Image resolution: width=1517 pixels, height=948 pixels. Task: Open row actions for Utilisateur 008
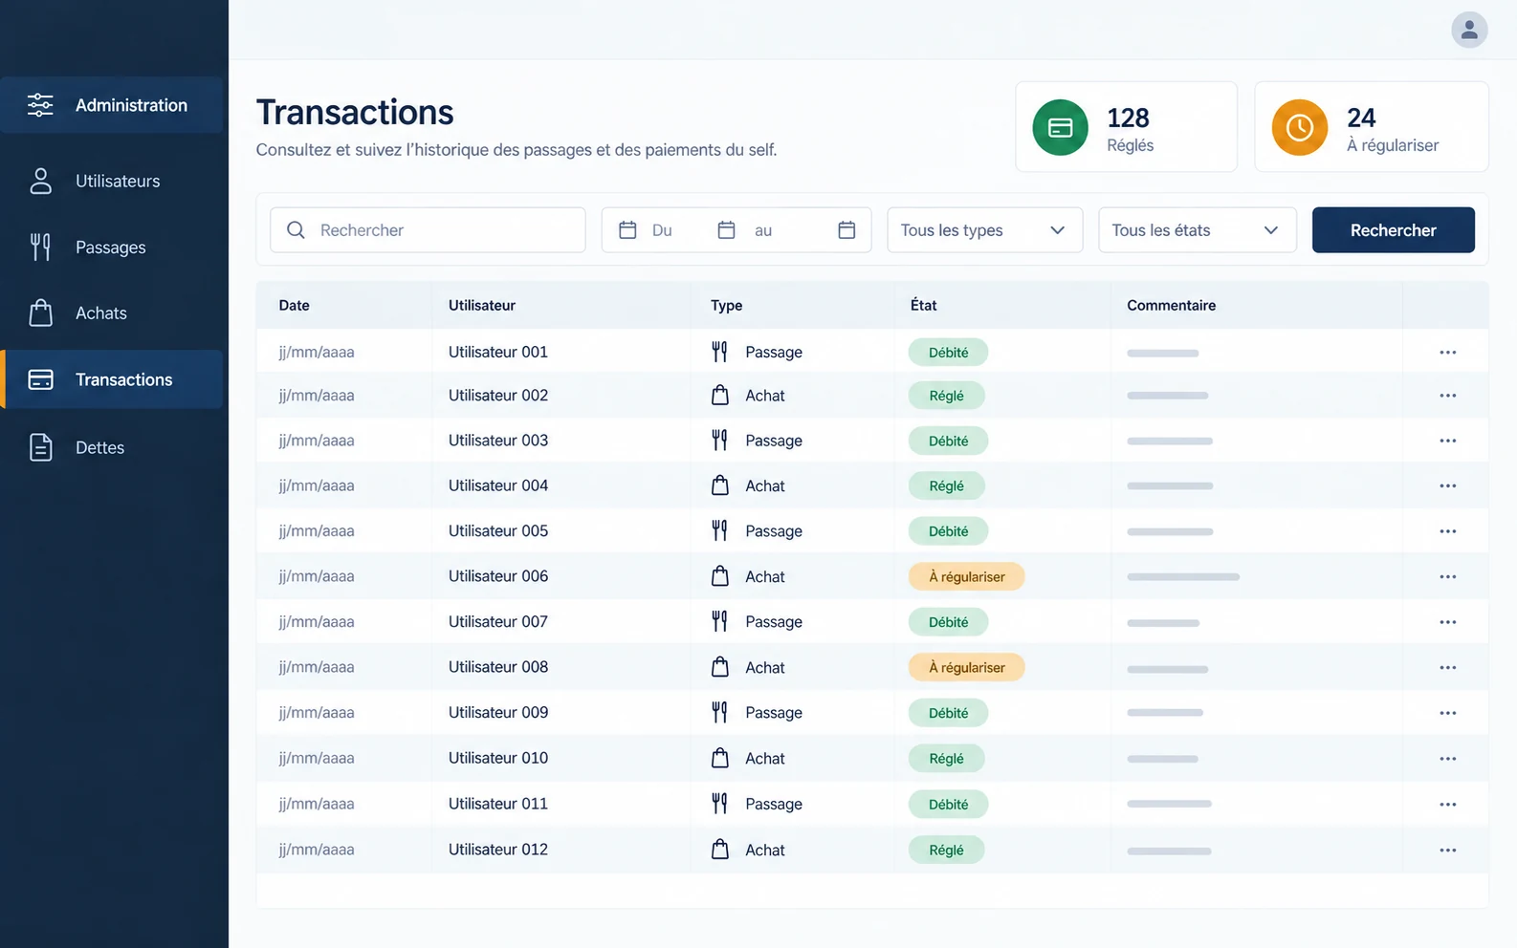pyautogui.click(x=1447, y=668)
